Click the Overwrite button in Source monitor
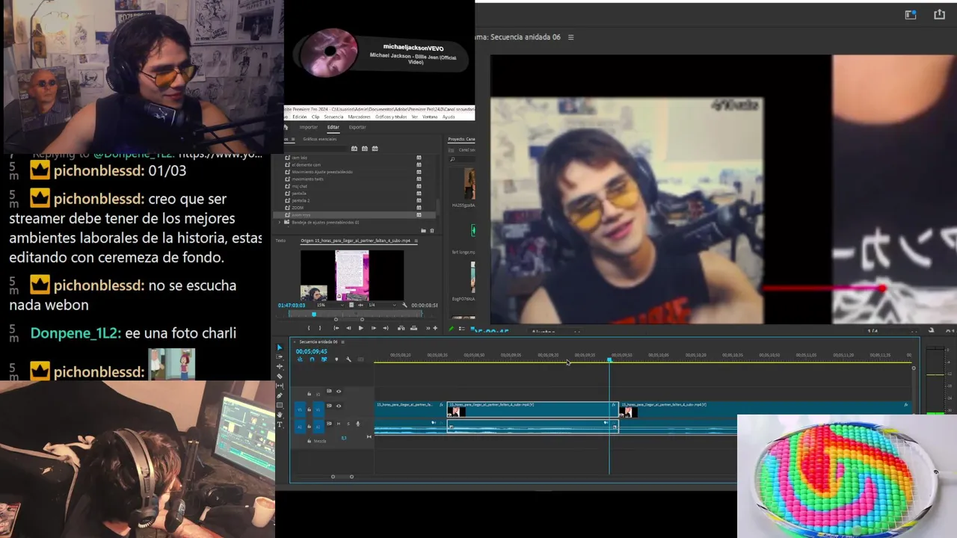957x538 pixels. click(x=413, y=328)
